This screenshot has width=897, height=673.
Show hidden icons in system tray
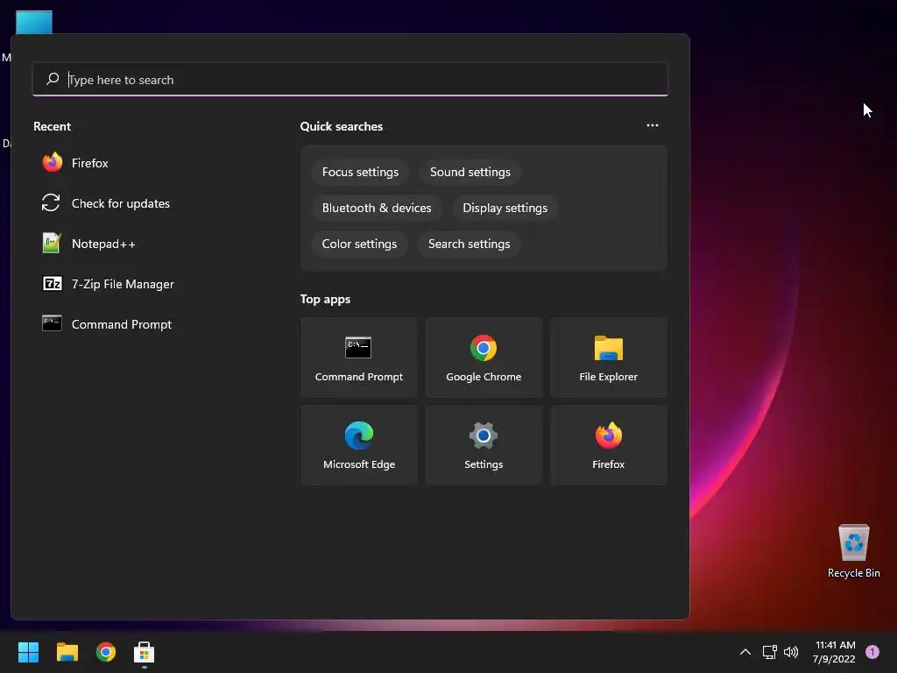745,652
